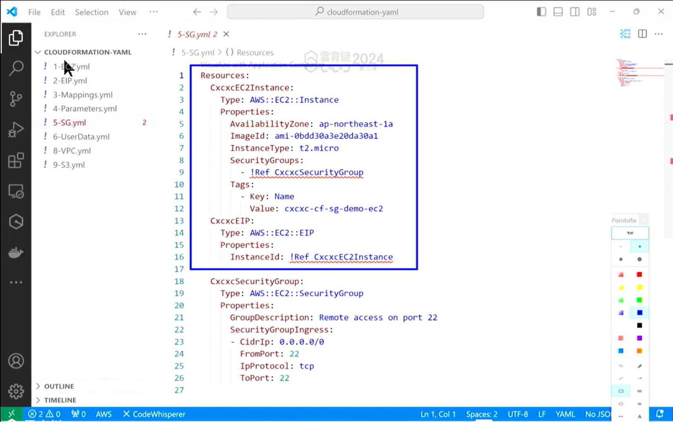
Task: Open the Extensions view
Action: coord(16,161)
